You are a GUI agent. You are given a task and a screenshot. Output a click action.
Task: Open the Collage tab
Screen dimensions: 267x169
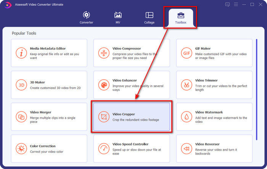(x=150, y=18)
